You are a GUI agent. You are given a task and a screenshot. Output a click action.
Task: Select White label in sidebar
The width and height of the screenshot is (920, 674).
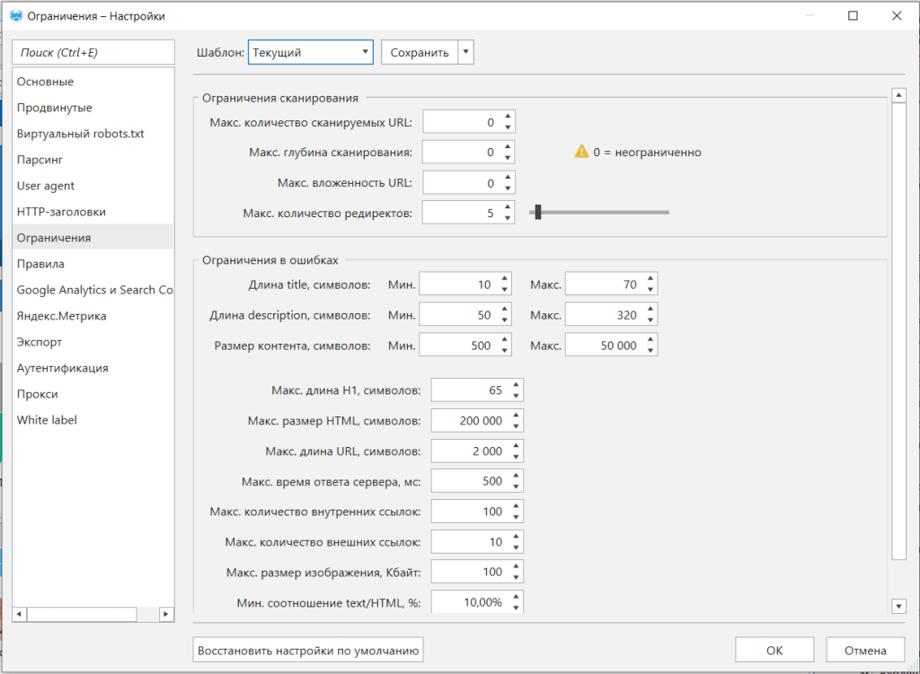(93, 420)
